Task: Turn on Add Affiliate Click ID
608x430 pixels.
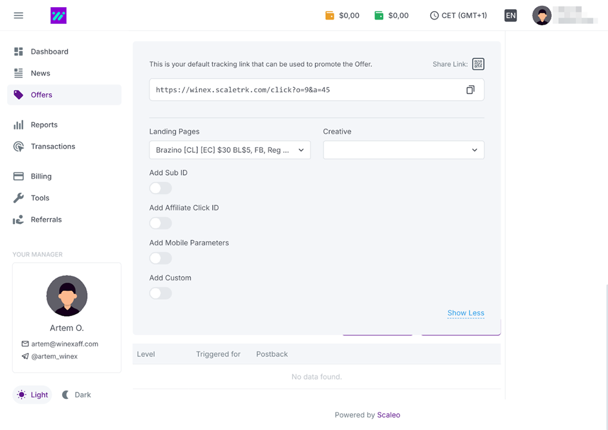Action: pos(160,223)
